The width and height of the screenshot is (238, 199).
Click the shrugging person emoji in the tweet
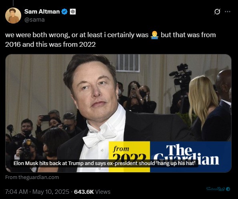click(x=154, y=35)
